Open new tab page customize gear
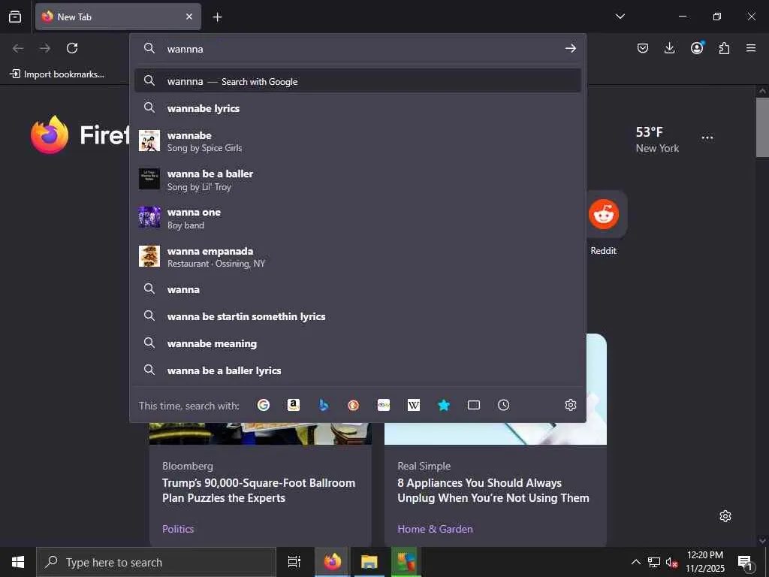 [x=725, y=516]
